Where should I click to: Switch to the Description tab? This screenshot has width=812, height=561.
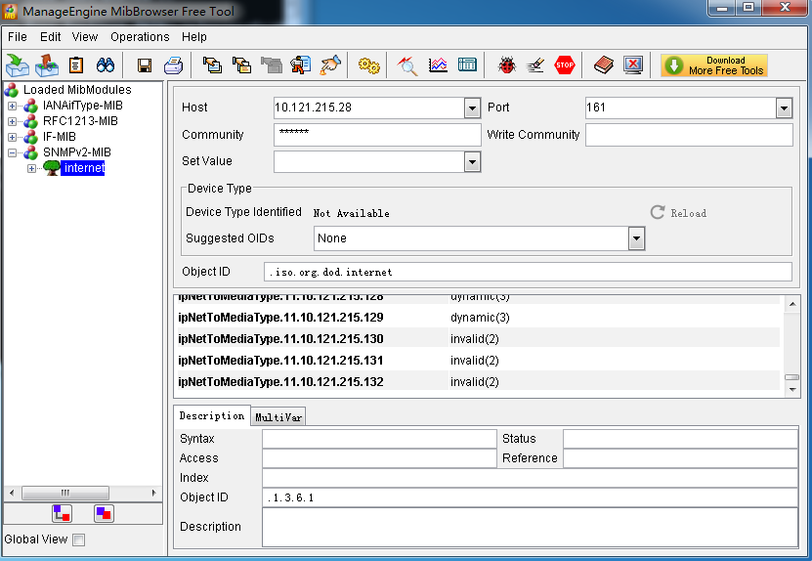click(212, 415)
